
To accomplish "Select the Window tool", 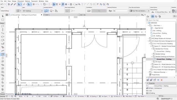I will pyautogui.click(x=2, y=61).
